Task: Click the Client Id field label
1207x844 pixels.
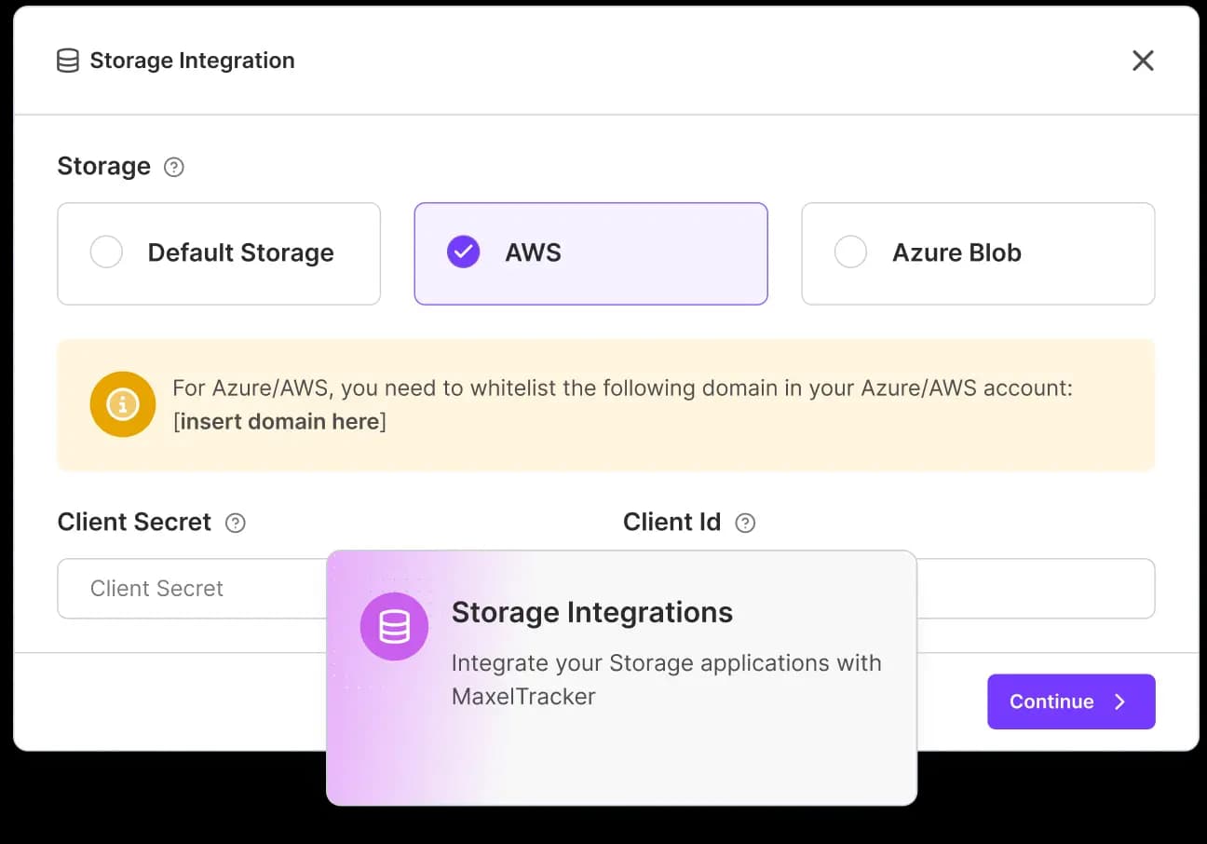Action: [671, 522]
